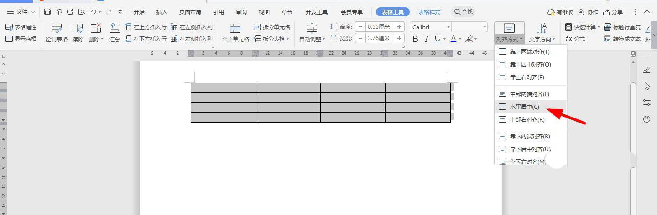This screenshot has width=657, height=215.
Task: Toggle Italic formatting
Action: click(427, 39)
